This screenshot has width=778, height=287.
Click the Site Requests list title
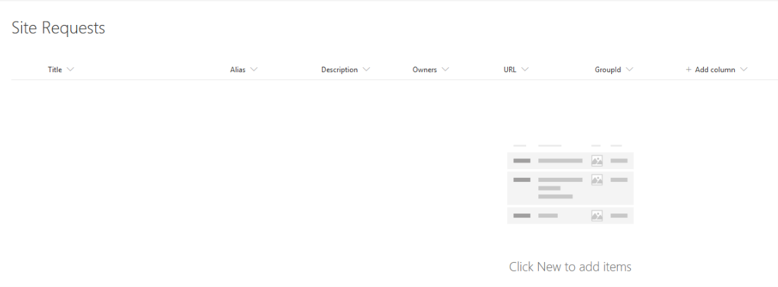click(59, 28)
